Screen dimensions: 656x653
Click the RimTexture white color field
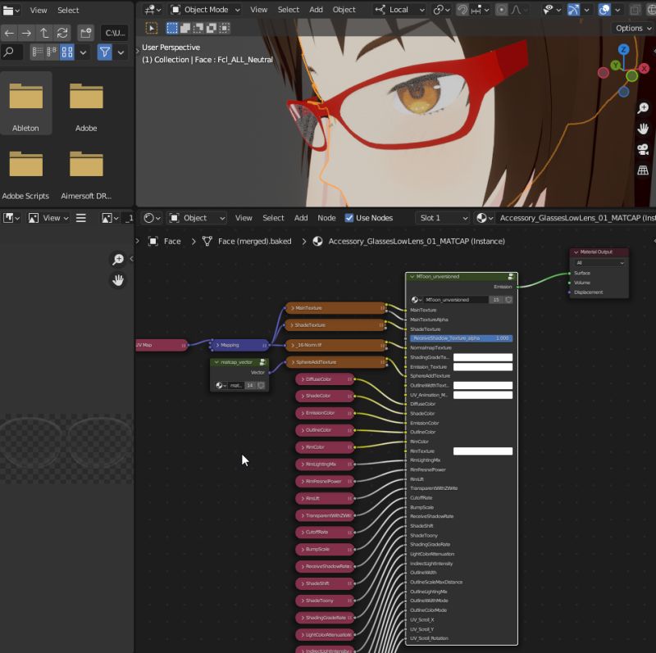(482, 451)
